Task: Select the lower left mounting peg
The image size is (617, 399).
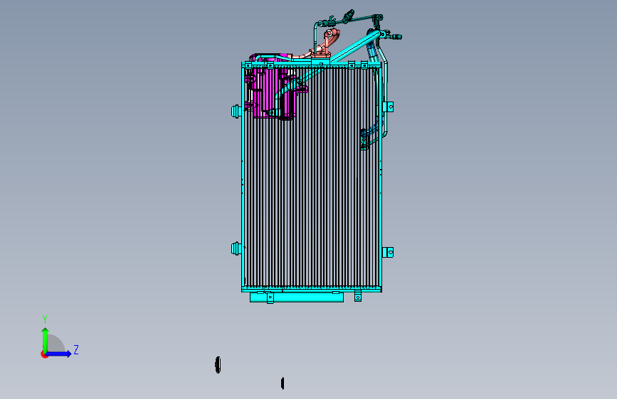Action: [236, 248]
